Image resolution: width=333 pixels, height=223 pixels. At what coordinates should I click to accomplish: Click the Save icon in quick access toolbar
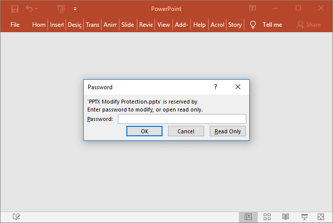coord(15,8)
